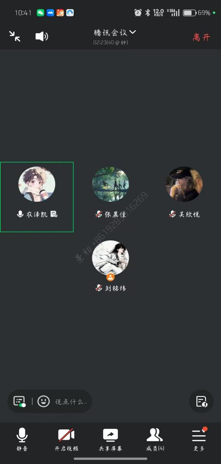221x464 pixels.
Task: Tap 刘铭炜's avatar with host badge
Action: pos(110,258)
